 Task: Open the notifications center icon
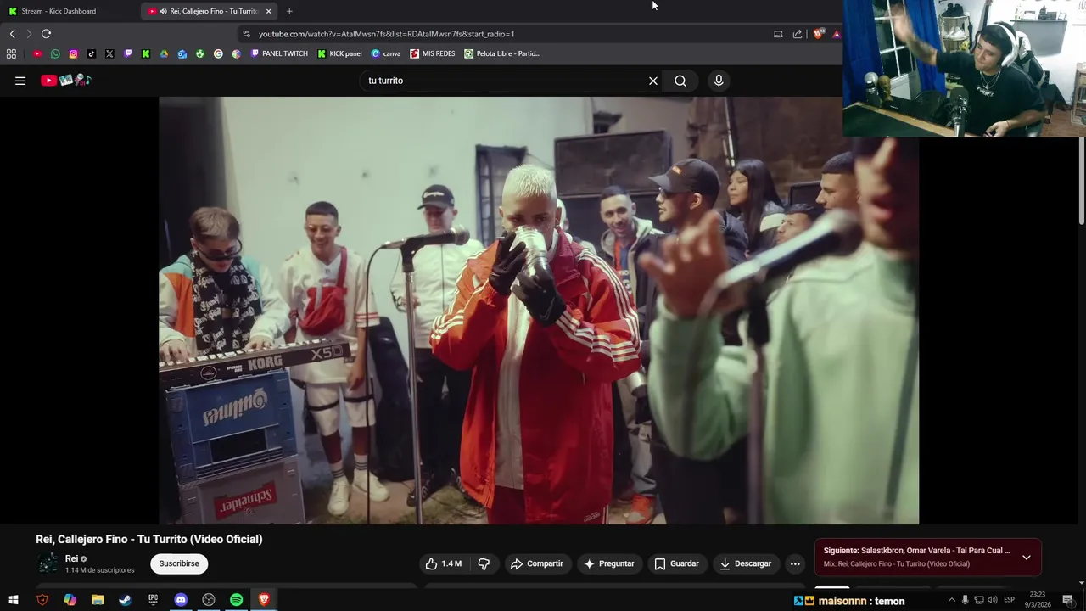[1068, 600]
